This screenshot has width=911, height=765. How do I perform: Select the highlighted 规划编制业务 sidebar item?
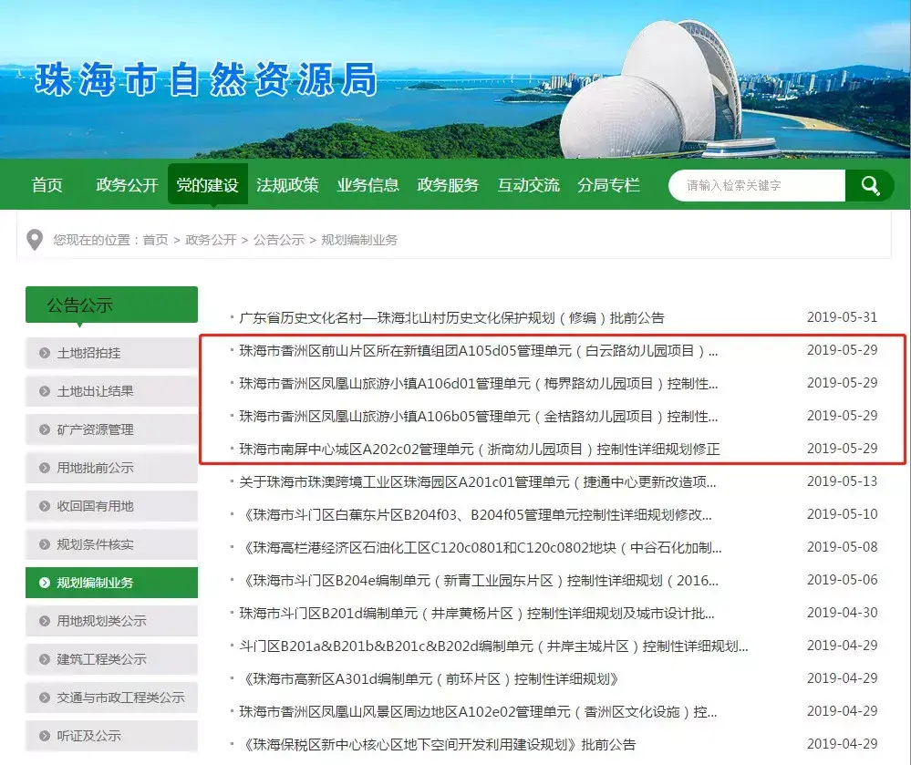click(111, 583)
